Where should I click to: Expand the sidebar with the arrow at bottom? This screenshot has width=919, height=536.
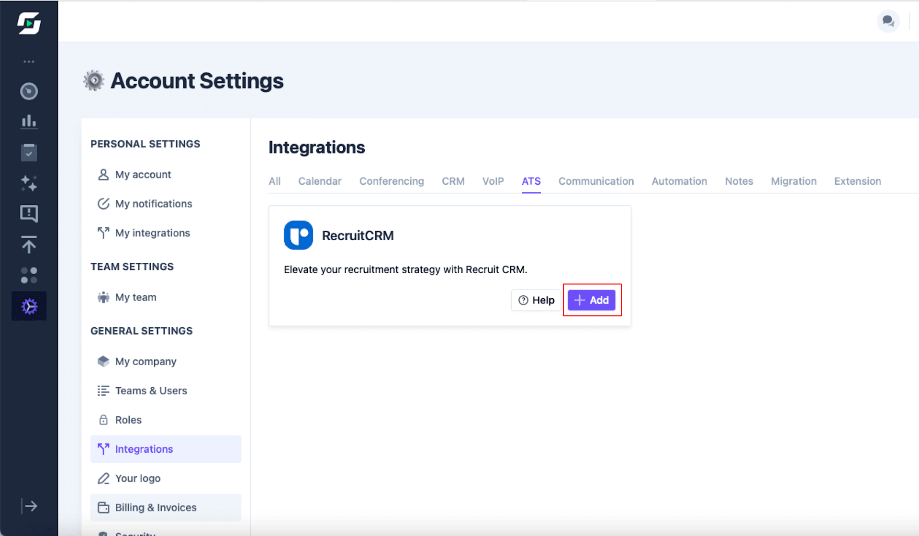(x=29, y=506)
